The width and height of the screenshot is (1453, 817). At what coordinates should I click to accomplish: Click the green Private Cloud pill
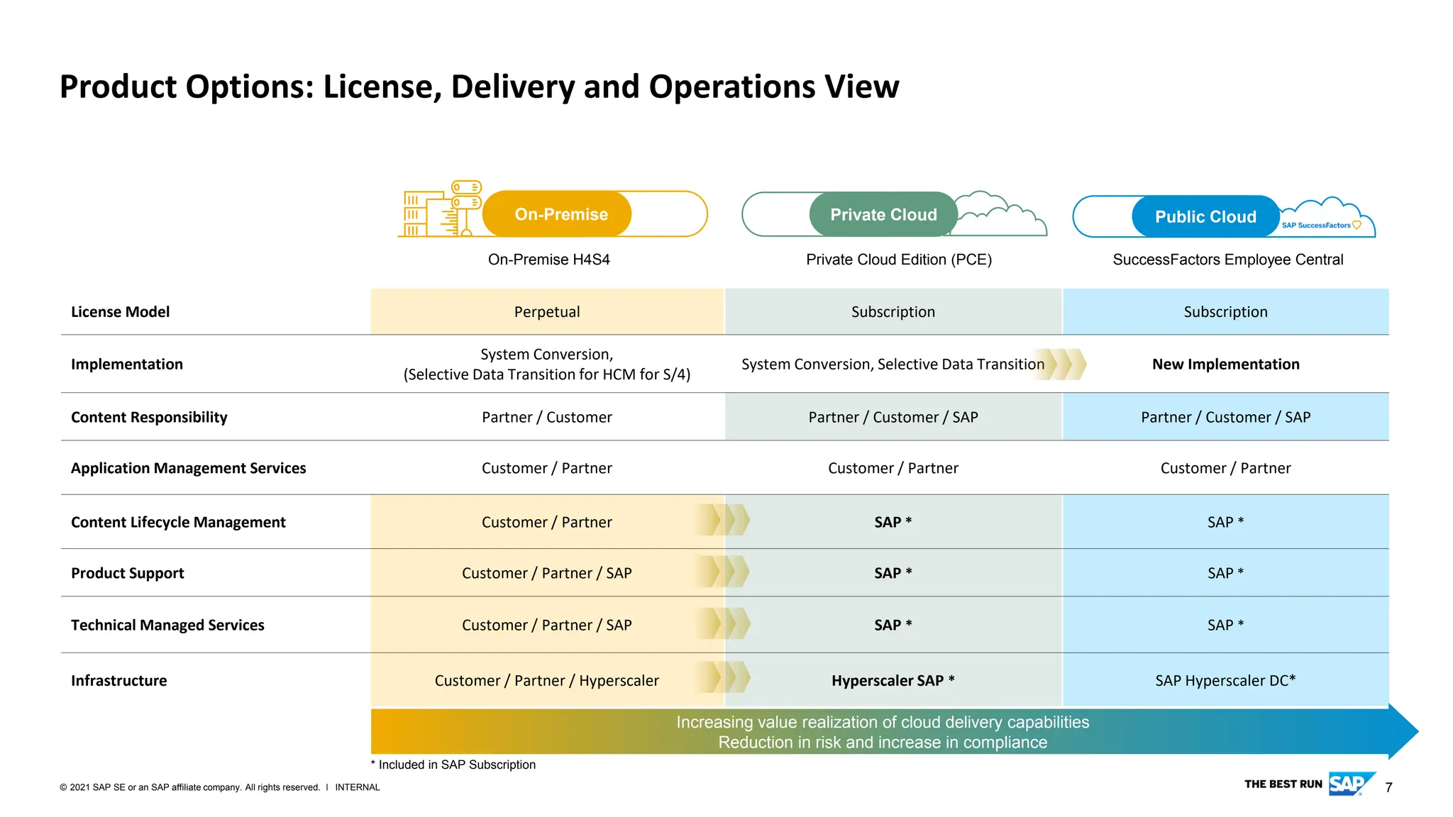coord(883,215)
